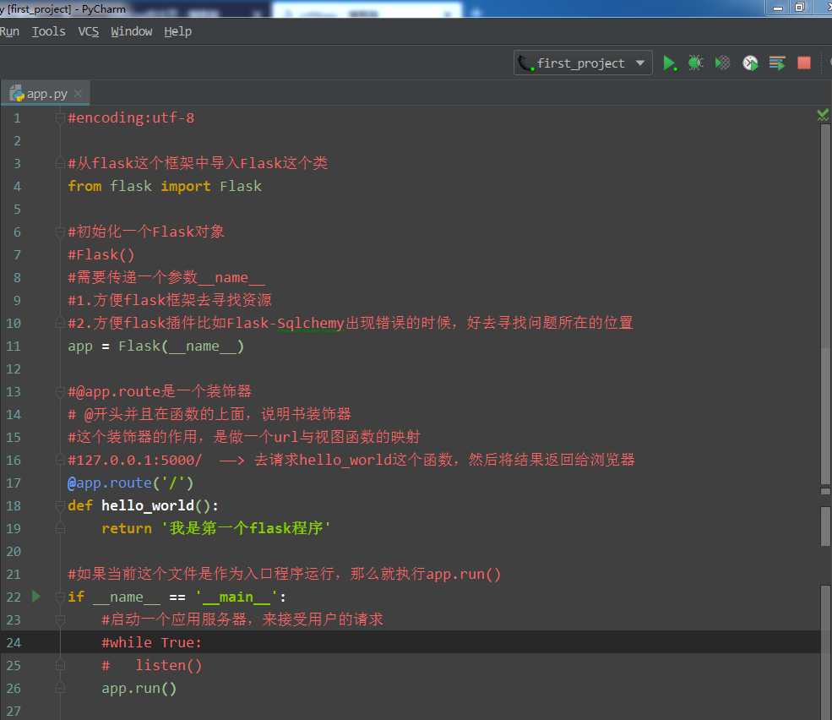This screenshot has height=720, width=832.
Task: Stop the running process
Action: pos(804,63)
